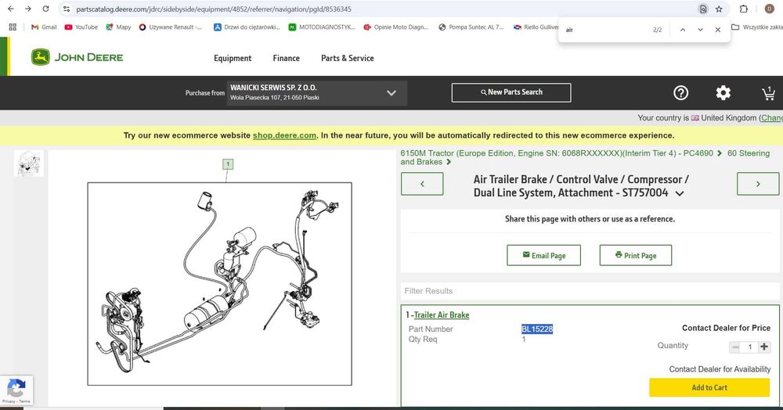
Task: Open the Opinie Moto Diagn bookmark
Action: [396, 27]
